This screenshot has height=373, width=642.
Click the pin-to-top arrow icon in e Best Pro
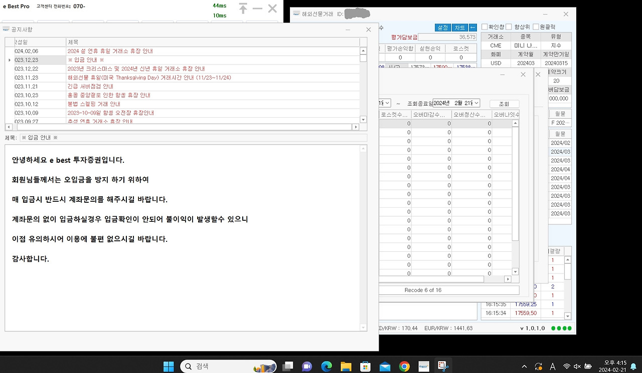[x=243, y=8]
